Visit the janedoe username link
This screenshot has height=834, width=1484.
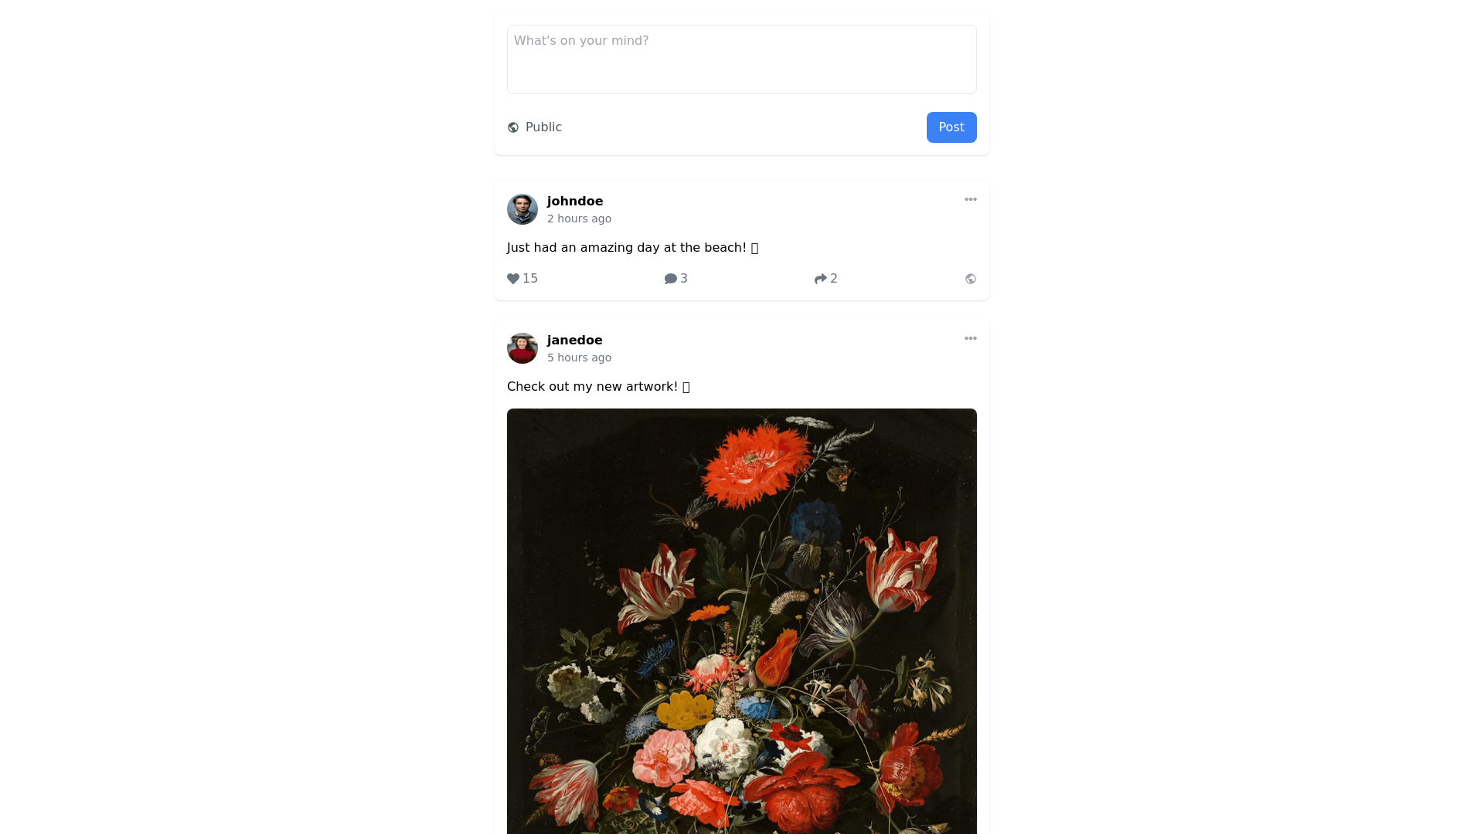click(575, 340)
